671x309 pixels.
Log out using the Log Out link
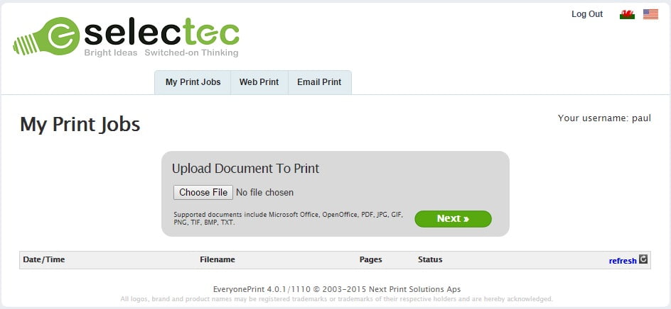click(587, 14)
